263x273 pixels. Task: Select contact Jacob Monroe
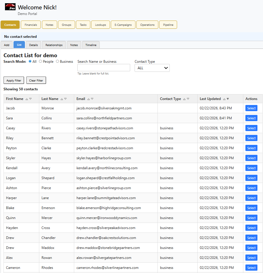tap(251, 108)
